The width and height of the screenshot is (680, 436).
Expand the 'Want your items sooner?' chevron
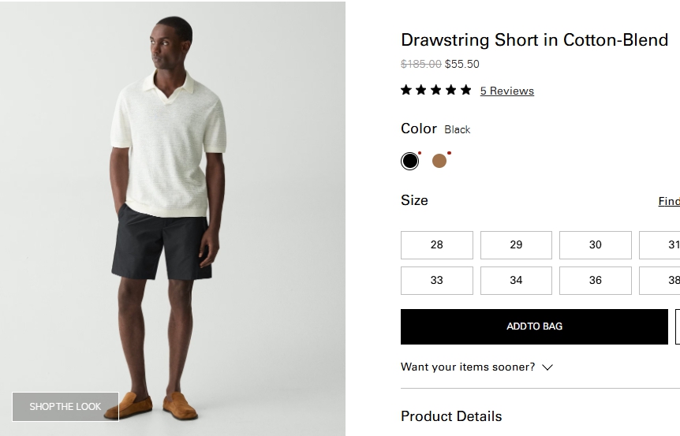tap(547, 367)
